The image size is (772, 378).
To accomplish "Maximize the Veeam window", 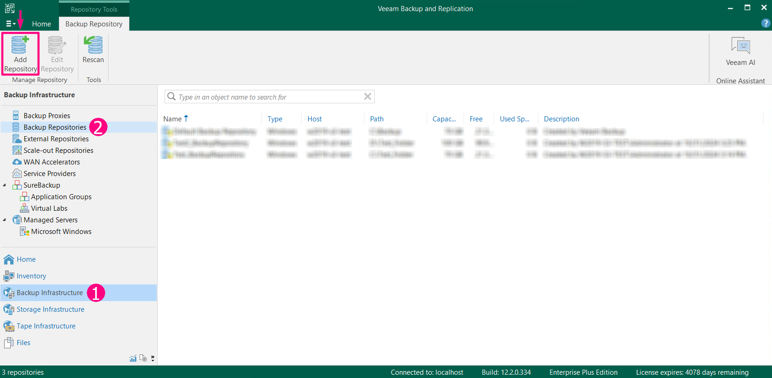I will (x=747, y=8).
